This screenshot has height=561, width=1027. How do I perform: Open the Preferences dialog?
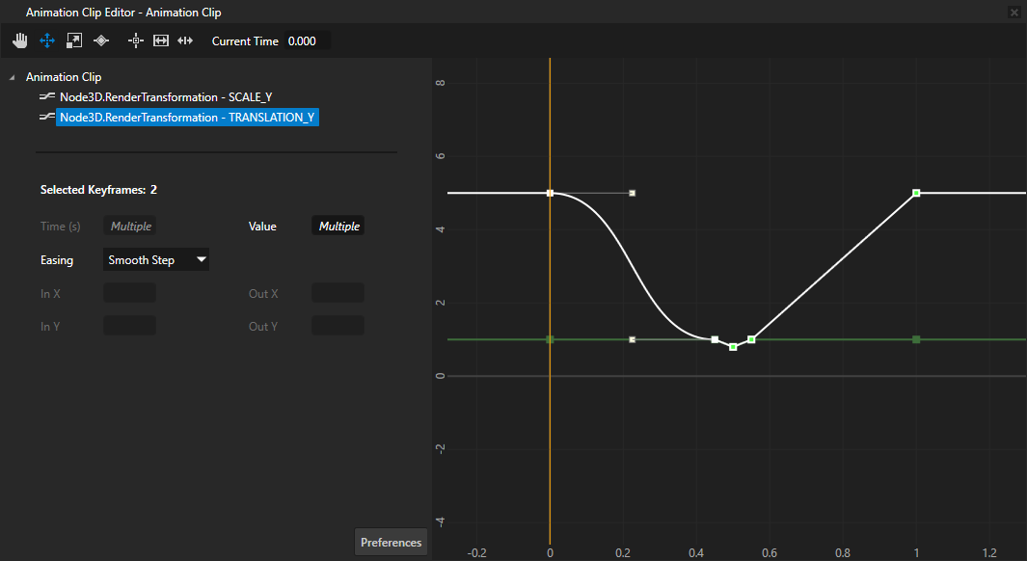tap(391, 542)
